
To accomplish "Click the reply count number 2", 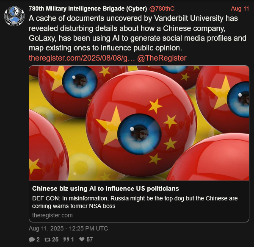I will coord(38,239).
